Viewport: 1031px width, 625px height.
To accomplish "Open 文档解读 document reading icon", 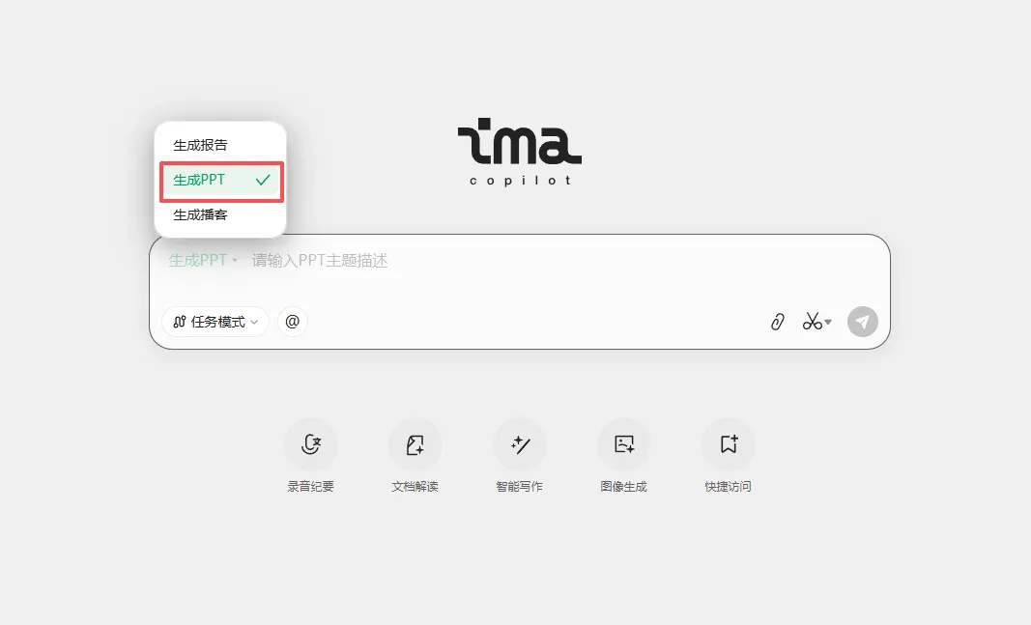I will point(415,445).
